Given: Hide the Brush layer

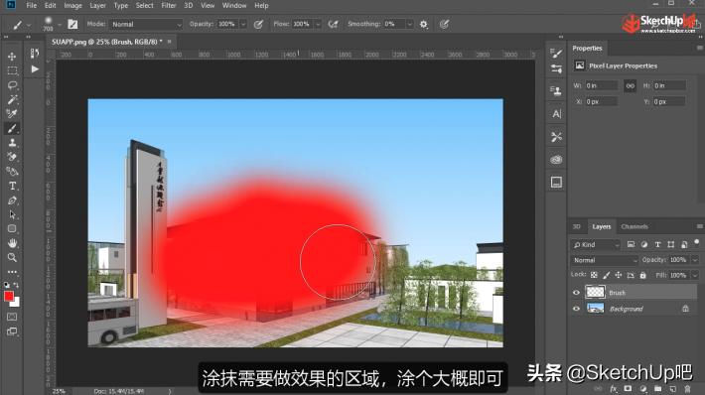Looking at the screenshot, I should (576, 293).
